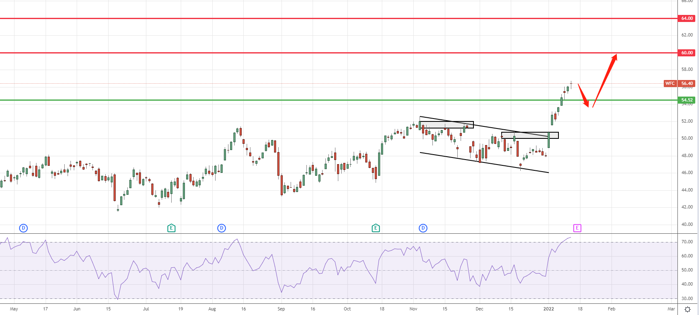Select the short red downward arrow drawing
Screen dimensions: 699x315
(x=583, y=95)
